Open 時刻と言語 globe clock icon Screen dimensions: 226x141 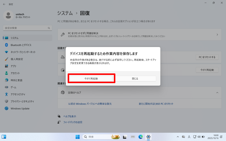click(6, 80)
